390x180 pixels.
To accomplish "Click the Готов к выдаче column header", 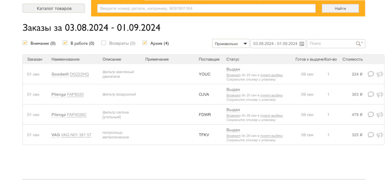I will tap(310, 59).
